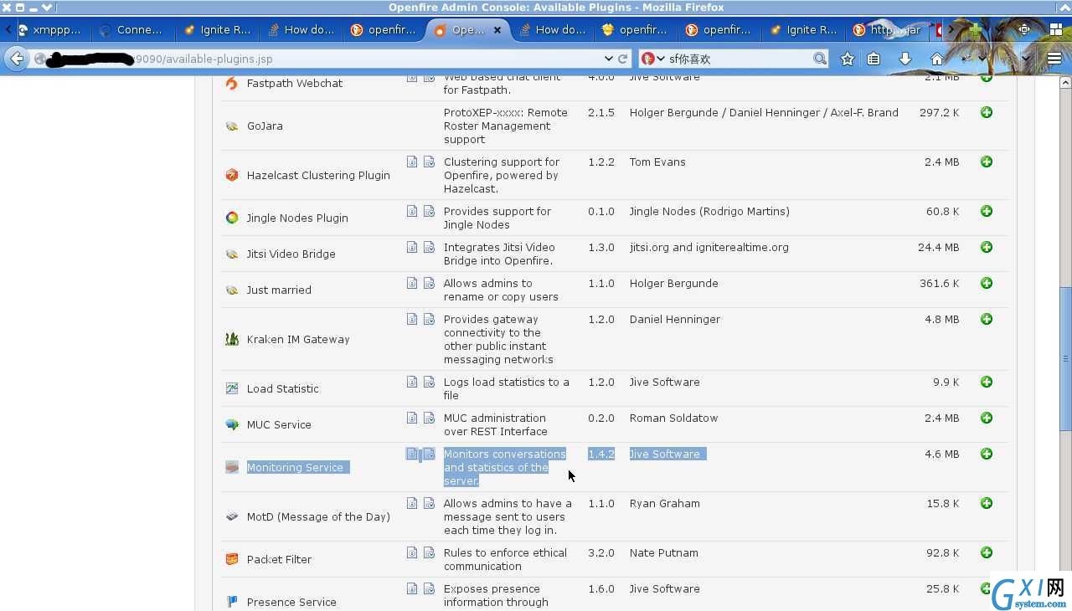Click the author Tom Evans
The image size is (1072, 611).
click(x=657, y=162)
